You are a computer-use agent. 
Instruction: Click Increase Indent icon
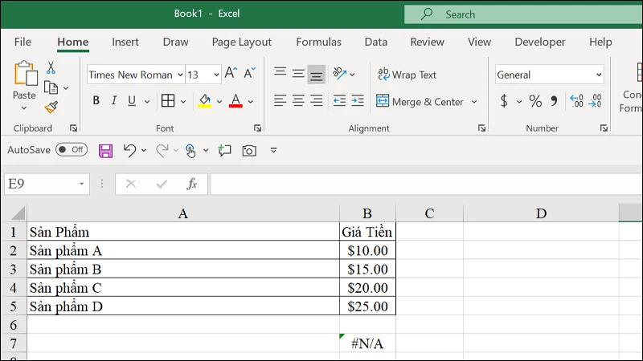(357, 100)
